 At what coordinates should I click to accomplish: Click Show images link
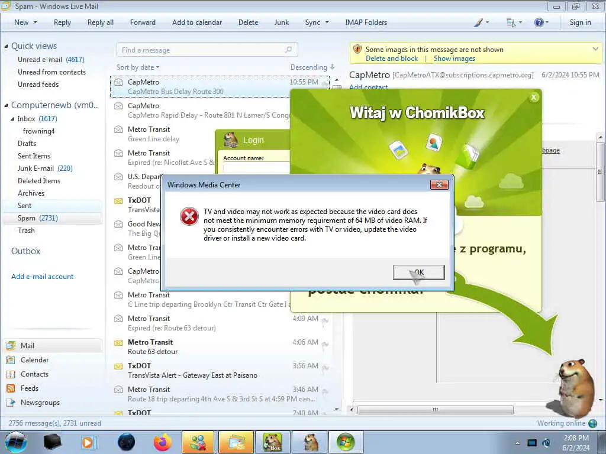point(454,59)
